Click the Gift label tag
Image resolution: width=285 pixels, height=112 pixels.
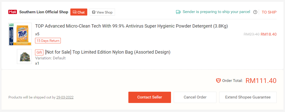[39, 52]
